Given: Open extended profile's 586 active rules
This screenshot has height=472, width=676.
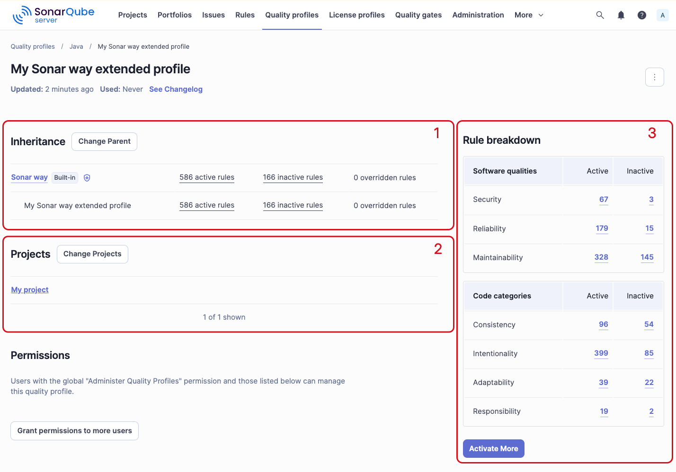Looking at the screenshot, I should point(207,205).
